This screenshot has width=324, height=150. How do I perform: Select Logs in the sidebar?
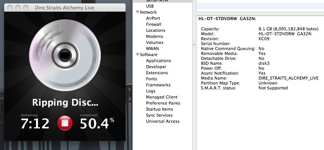point(151,91)
